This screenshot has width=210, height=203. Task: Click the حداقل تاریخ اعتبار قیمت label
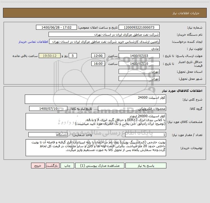click(190, 64)
